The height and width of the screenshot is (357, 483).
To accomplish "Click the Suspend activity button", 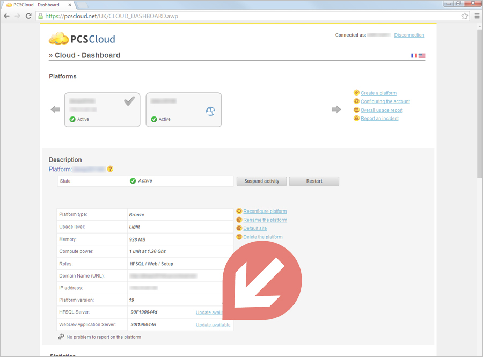I will (261, 181).
